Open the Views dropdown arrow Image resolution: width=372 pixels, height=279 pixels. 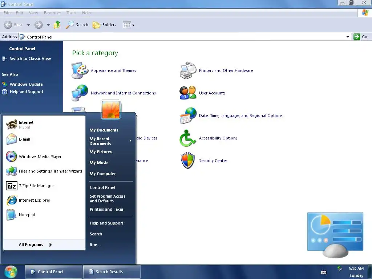[x=134, y=25]
